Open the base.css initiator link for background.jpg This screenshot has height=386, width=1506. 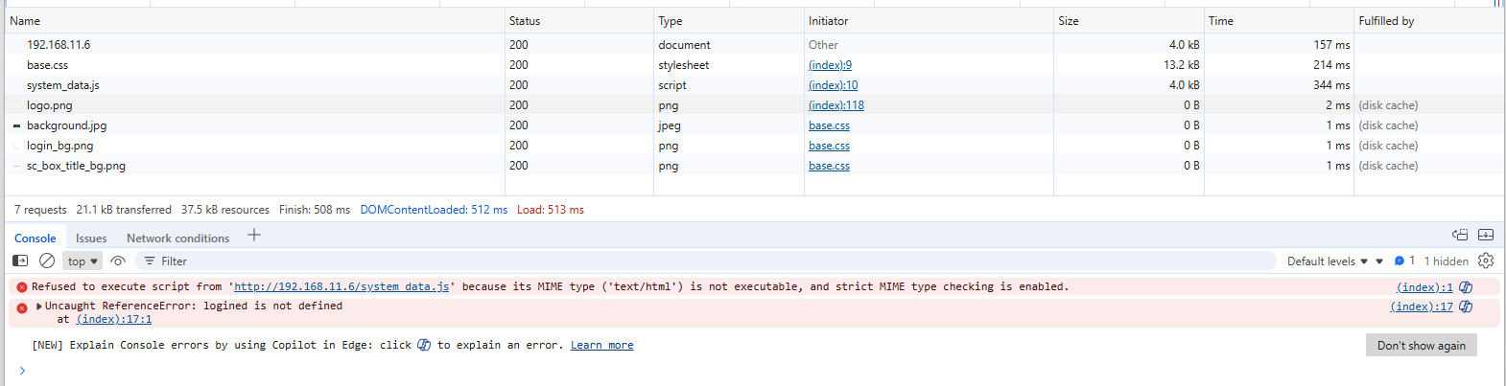coord(829,125)
